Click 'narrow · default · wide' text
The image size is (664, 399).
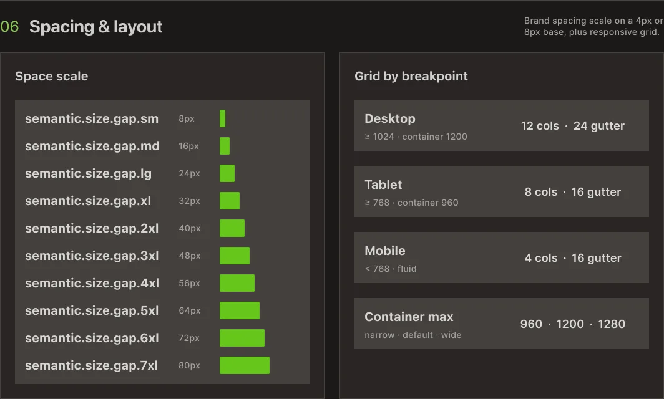[x=413, y=335]
